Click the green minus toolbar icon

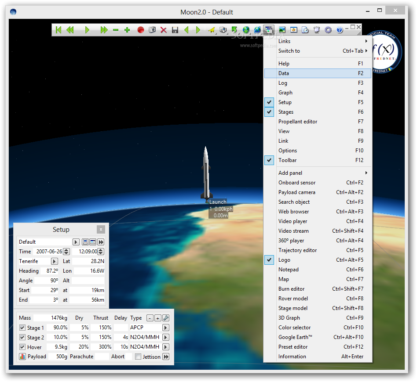pos(115,30)
